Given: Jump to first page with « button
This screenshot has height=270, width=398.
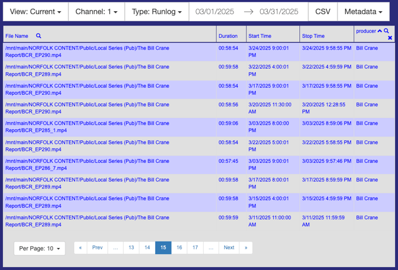Looking at the screenshot, I should coord(80,247).
